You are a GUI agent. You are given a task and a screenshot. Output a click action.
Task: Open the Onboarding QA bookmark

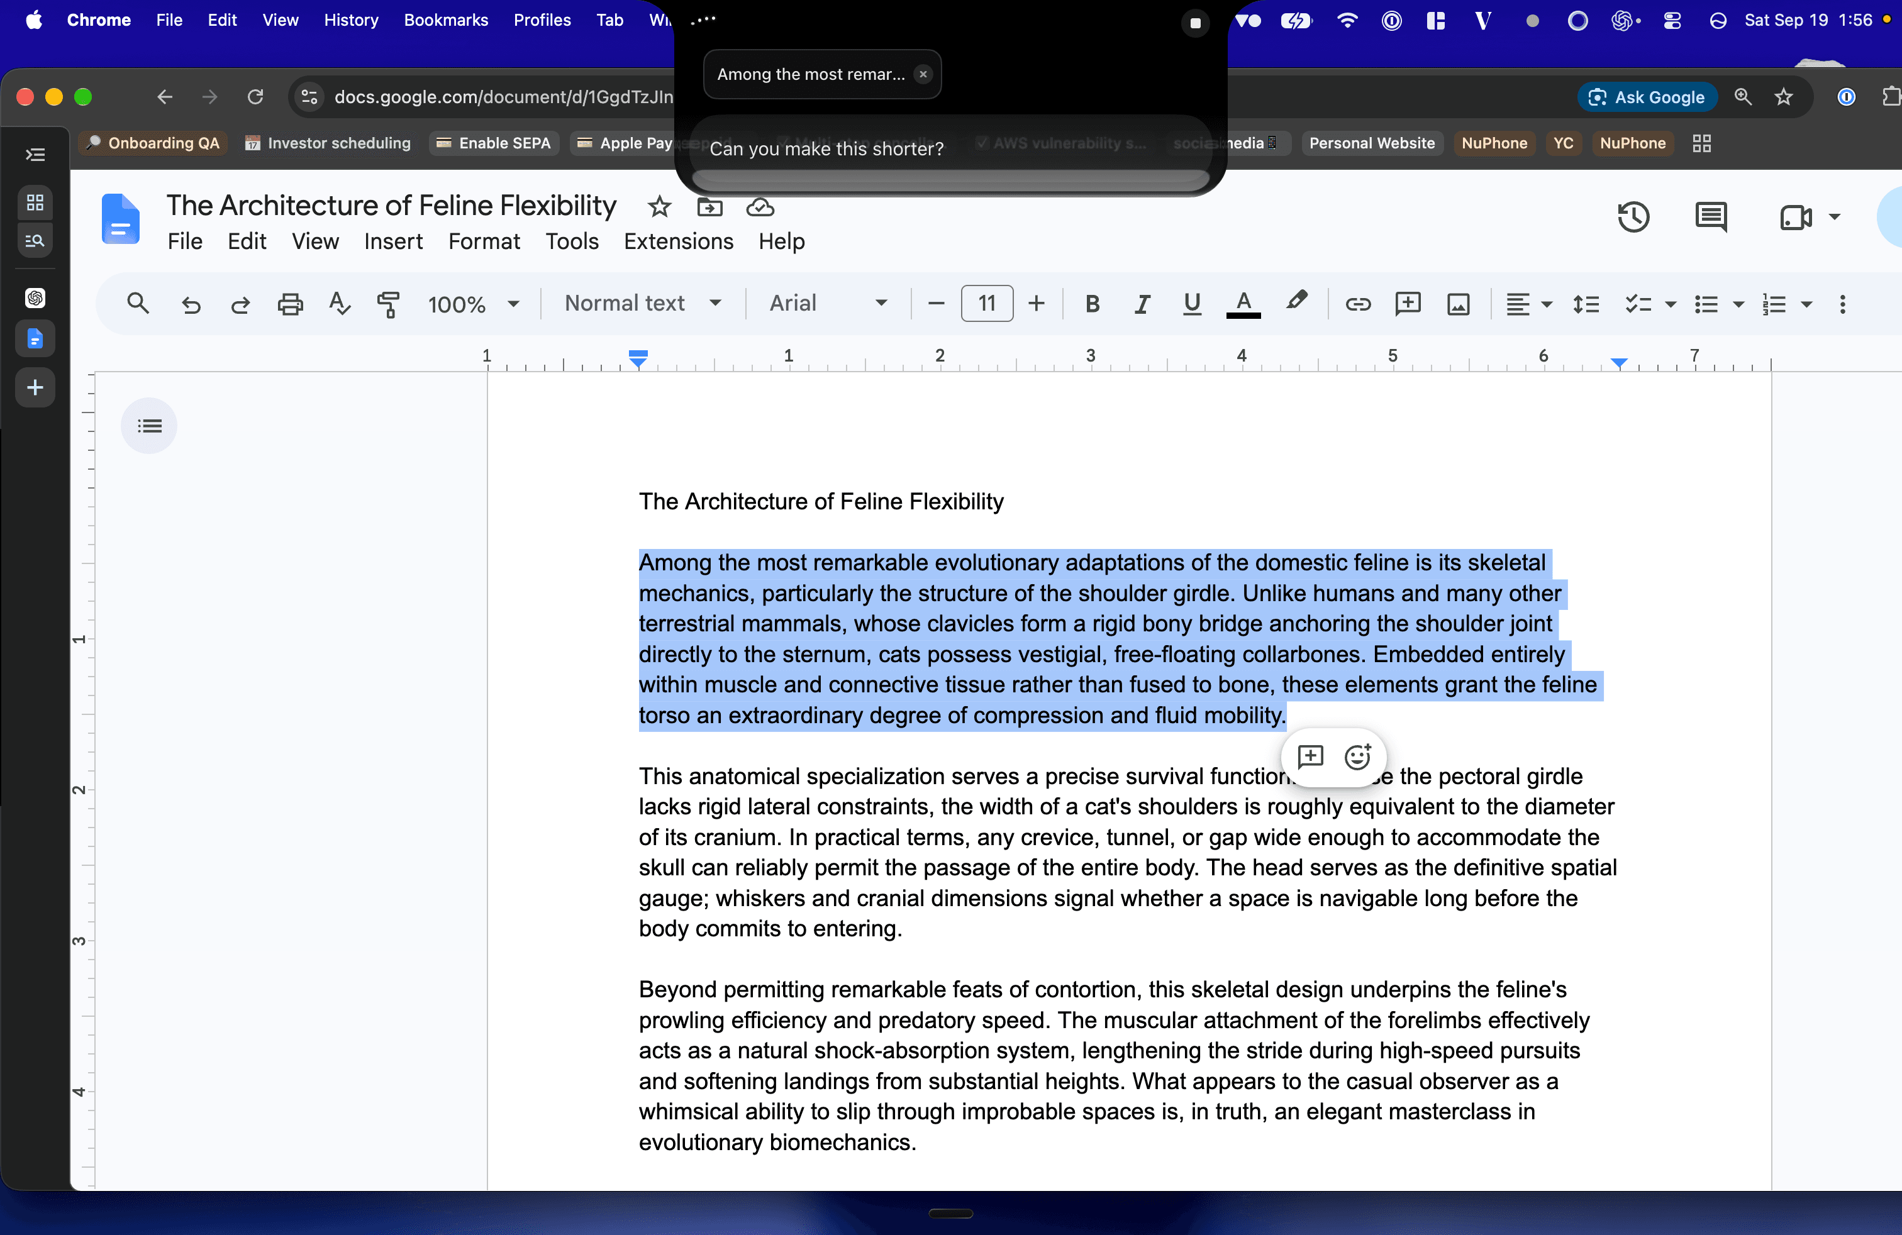click(153, 143)
